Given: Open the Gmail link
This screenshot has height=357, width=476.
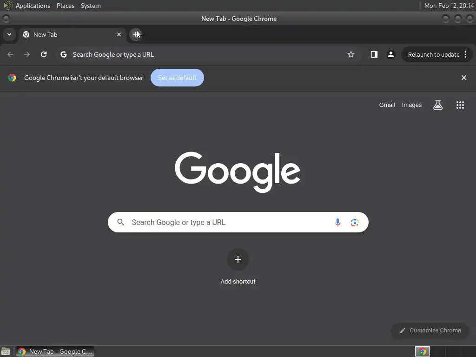Looking at the screenshot, I should pos(387,105).
